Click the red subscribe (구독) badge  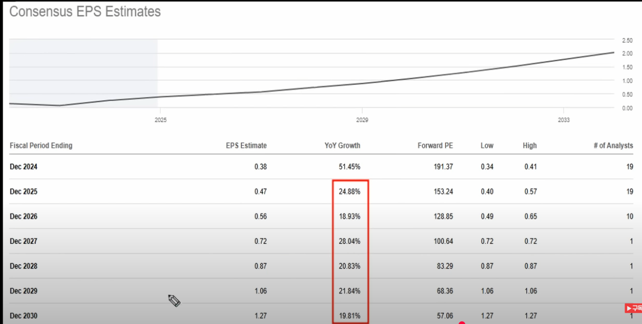click(x=633, y=309)
